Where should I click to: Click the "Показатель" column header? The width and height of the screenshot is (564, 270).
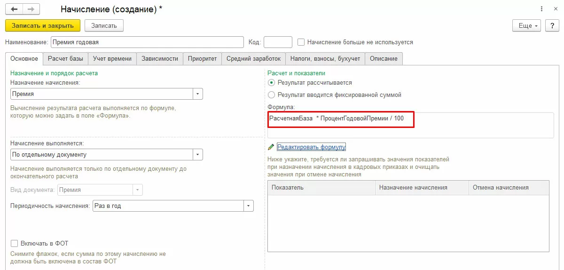(x=321, y=187)
